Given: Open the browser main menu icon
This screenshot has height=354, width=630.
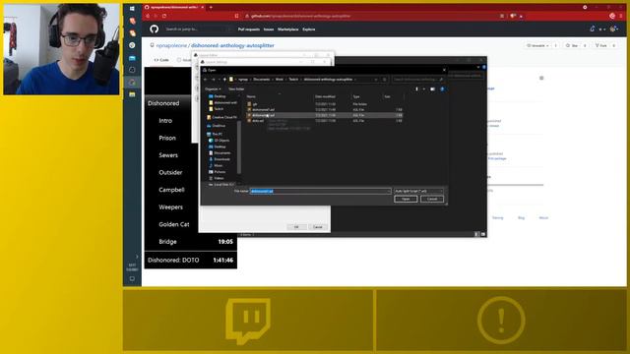Looking at the screenshot, I should [x=621, y=16].
